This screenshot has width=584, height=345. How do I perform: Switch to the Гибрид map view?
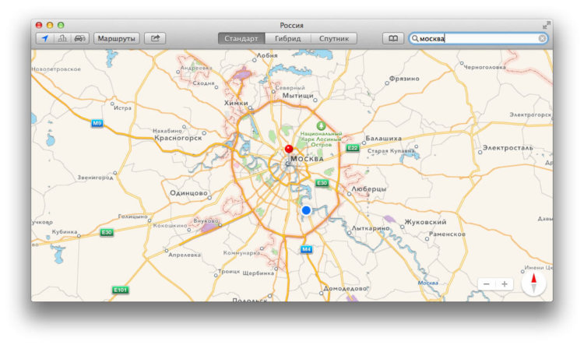pyautogui.click(x=288, y=38)
